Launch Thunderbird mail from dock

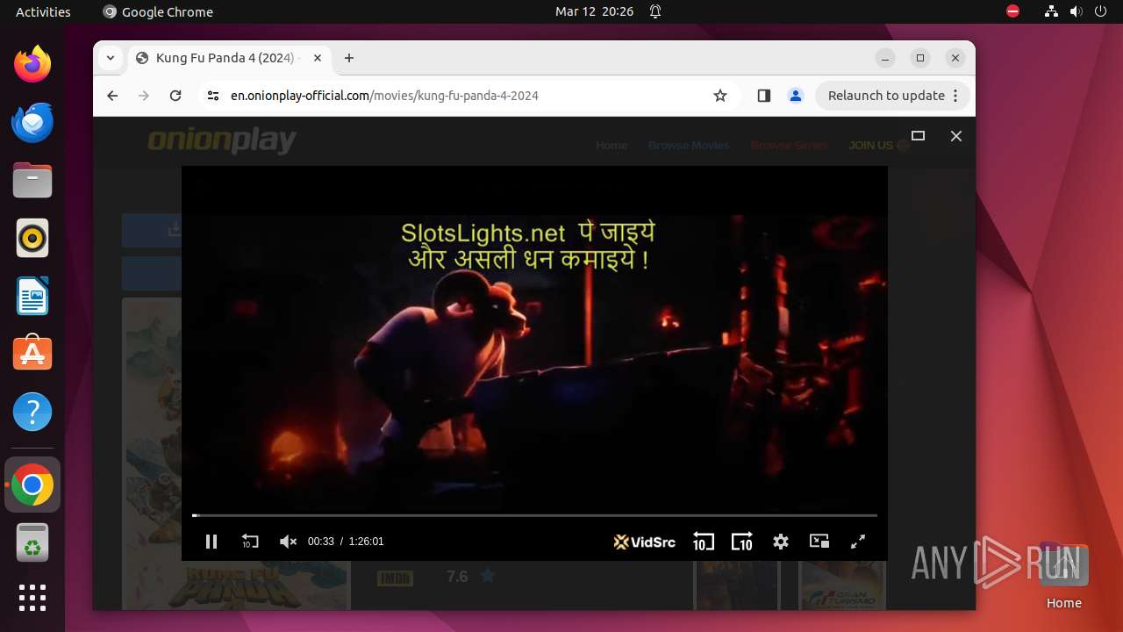pos(32,122)
